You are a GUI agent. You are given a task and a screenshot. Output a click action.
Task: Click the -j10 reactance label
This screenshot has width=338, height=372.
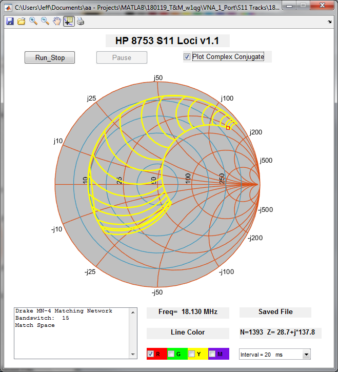[57, 229]
